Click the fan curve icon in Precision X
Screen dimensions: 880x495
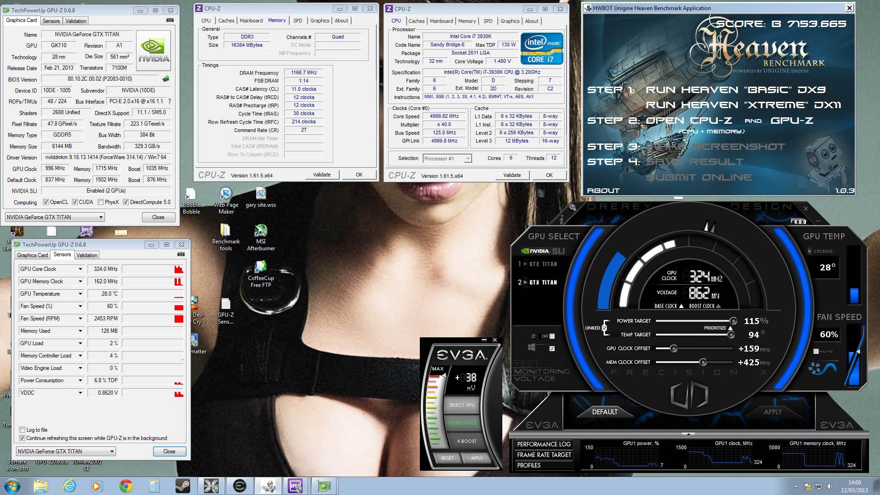[823, 368]
